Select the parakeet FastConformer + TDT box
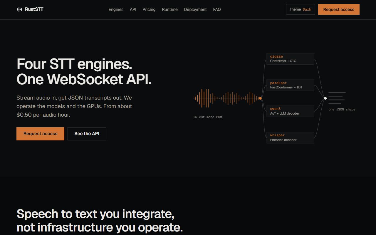This screenshot has height=235, width=376. (x=290, y=85)
